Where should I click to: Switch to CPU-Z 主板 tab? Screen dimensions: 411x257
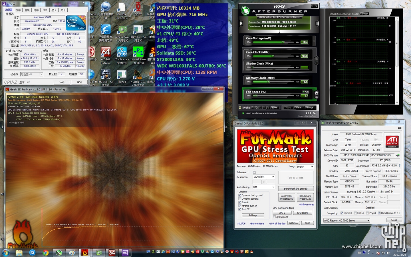[x=27, y=10]
